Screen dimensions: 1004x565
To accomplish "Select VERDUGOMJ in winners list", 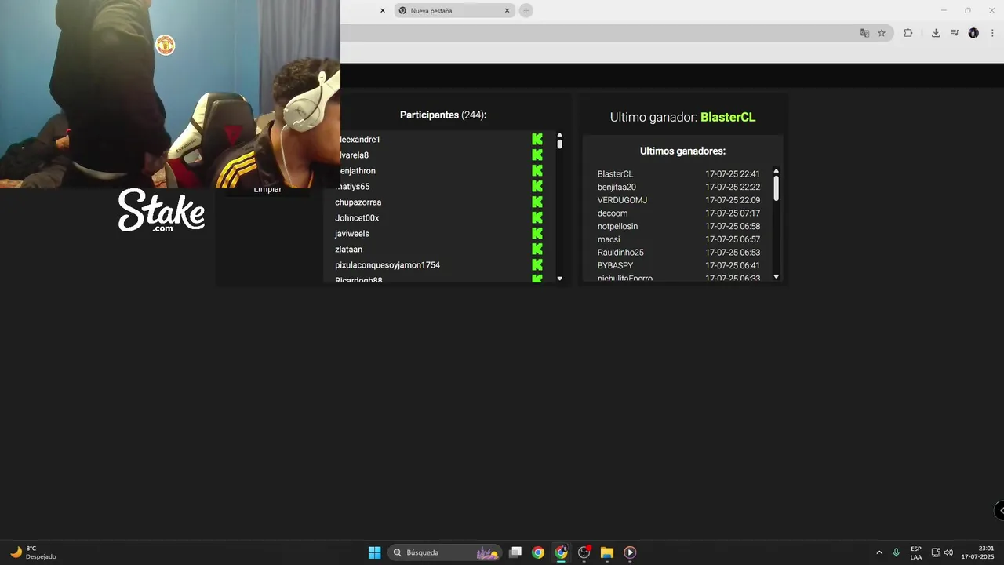I will 622,200.
